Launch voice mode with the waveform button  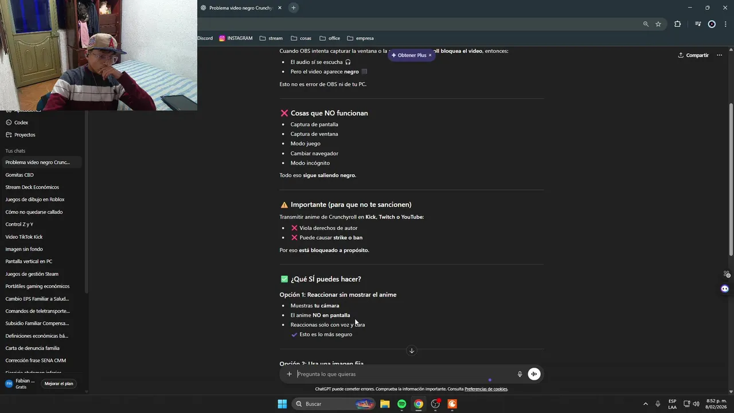click(x=534, y=374)
